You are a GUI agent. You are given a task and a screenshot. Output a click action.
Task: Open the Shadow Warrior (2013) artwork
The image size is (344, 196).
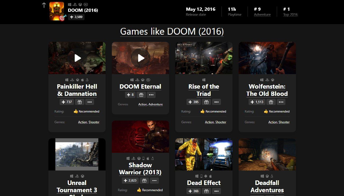click(x=141, y=137)
